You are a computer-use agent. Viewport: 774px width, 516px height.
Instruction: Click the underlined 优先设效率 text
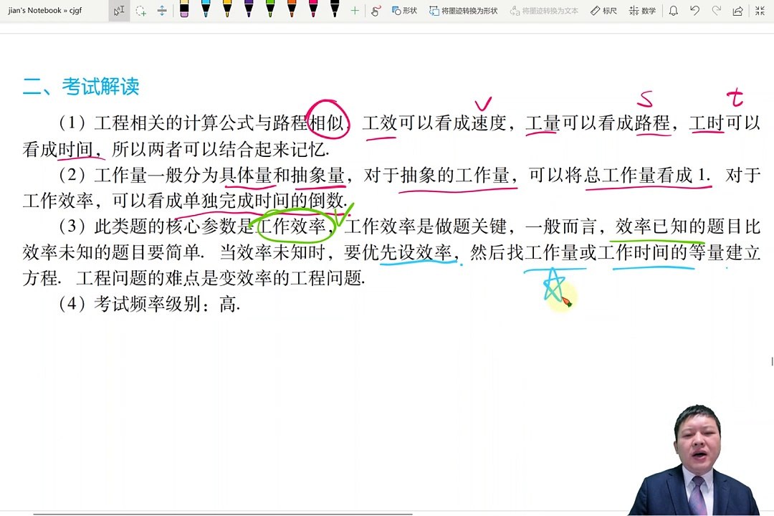point(407,252)
